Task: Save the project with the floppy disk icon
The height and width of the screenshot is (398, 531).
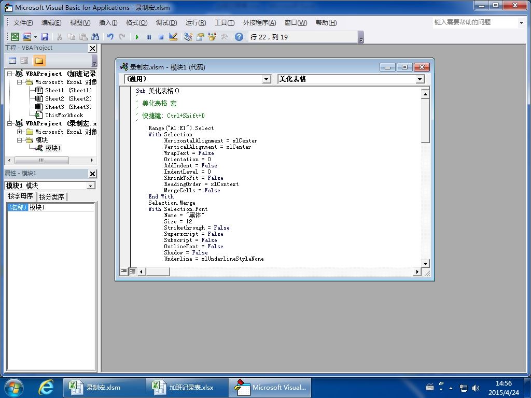Action: [x=45, y=37]
